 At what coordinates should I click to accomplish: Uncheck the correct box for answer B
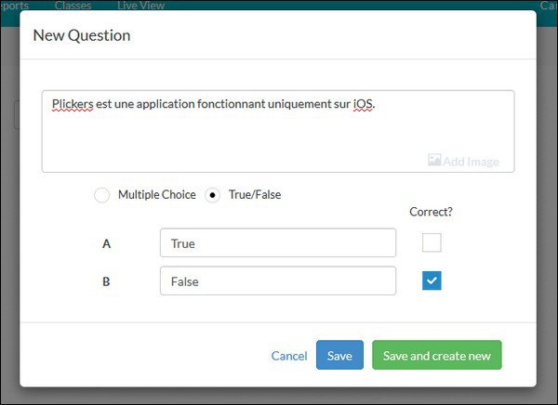[x=432, y=281]
